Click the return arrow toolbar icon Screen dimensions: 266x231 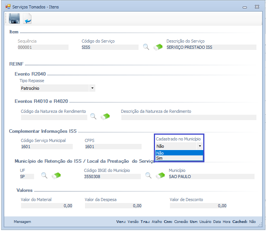coord(27,18)
